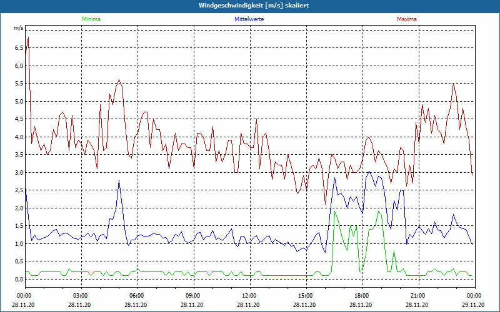Click the 21:00 time axis label
Viewport: 500px width, 312px height.
pyautogui.click(x=417, y=296)
